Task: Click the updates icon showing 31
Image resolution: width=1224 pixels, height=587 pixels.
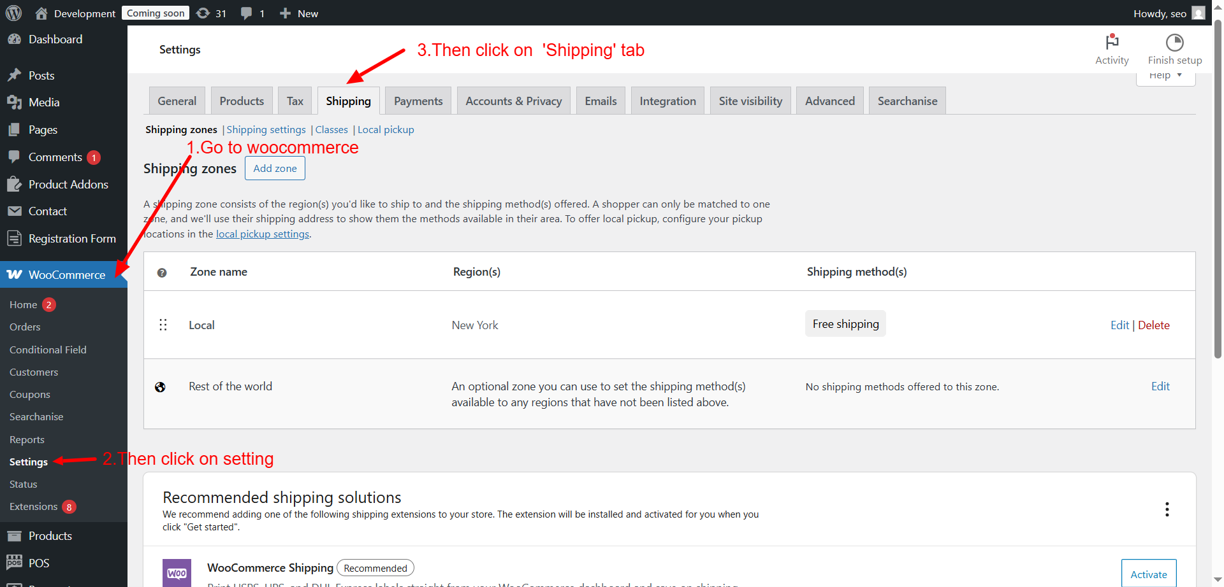Action: (203, 13)
